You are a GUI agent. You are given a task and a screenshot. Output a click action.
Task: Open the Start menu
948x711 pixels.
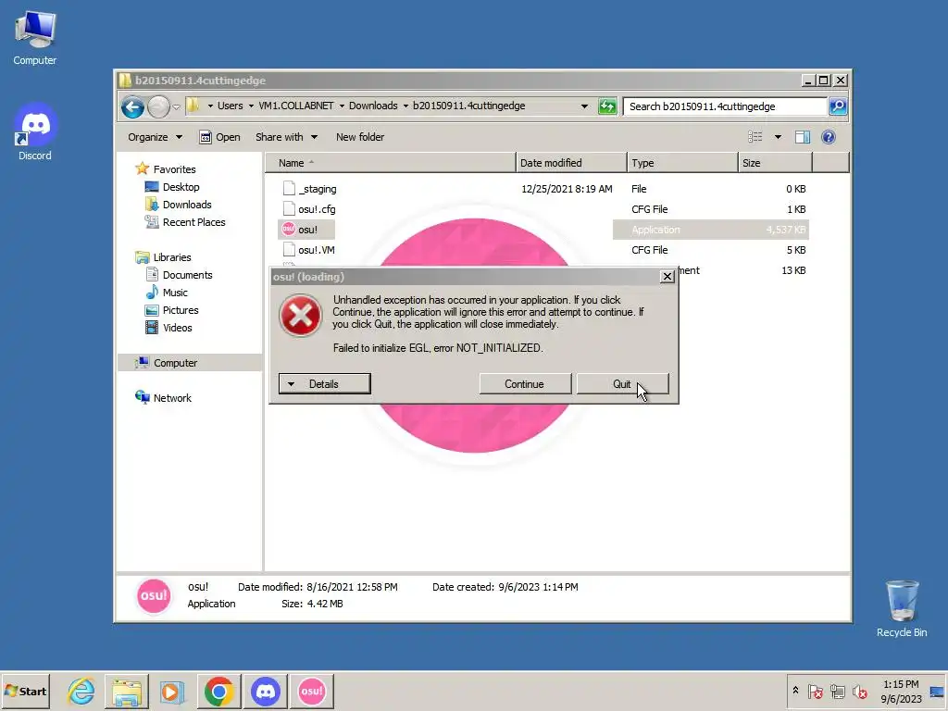point(25,691)
